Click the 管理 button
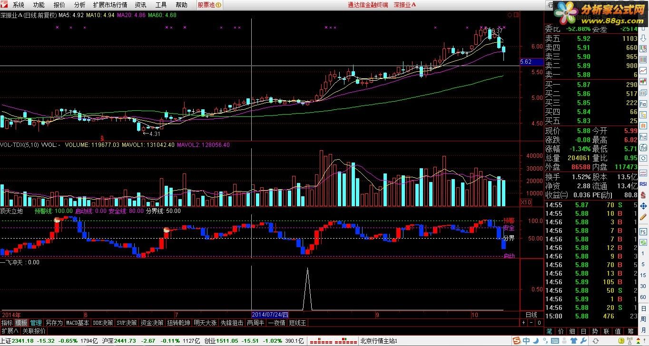649x346 pixels. pyautogui.click(x=36, y=322)
